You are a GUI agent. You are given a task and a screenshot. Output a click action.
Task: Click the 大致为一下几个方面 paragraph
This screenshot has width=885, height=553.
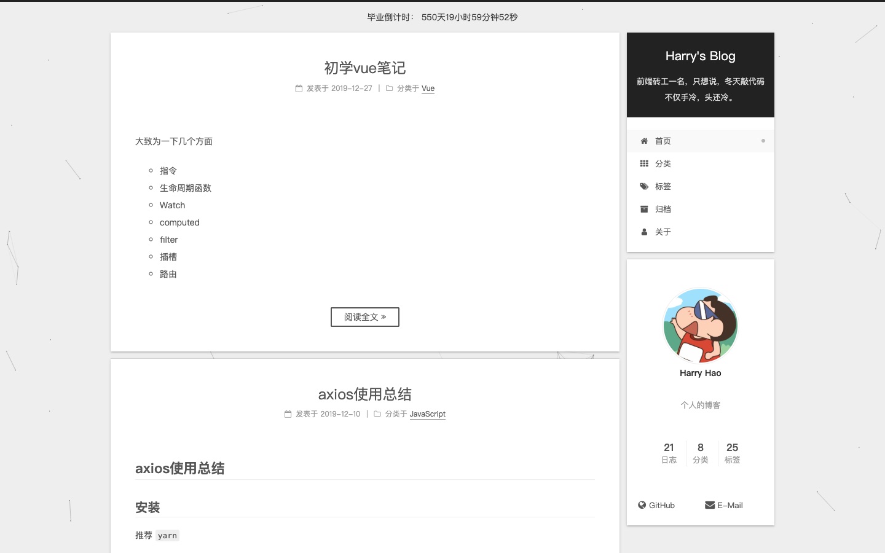174,141
